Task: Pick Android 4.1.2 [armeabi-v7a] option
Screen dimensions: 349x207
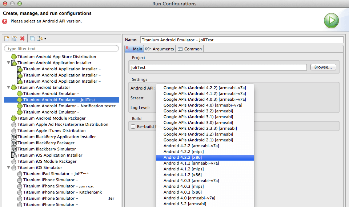Action: [x=205, y=163]
